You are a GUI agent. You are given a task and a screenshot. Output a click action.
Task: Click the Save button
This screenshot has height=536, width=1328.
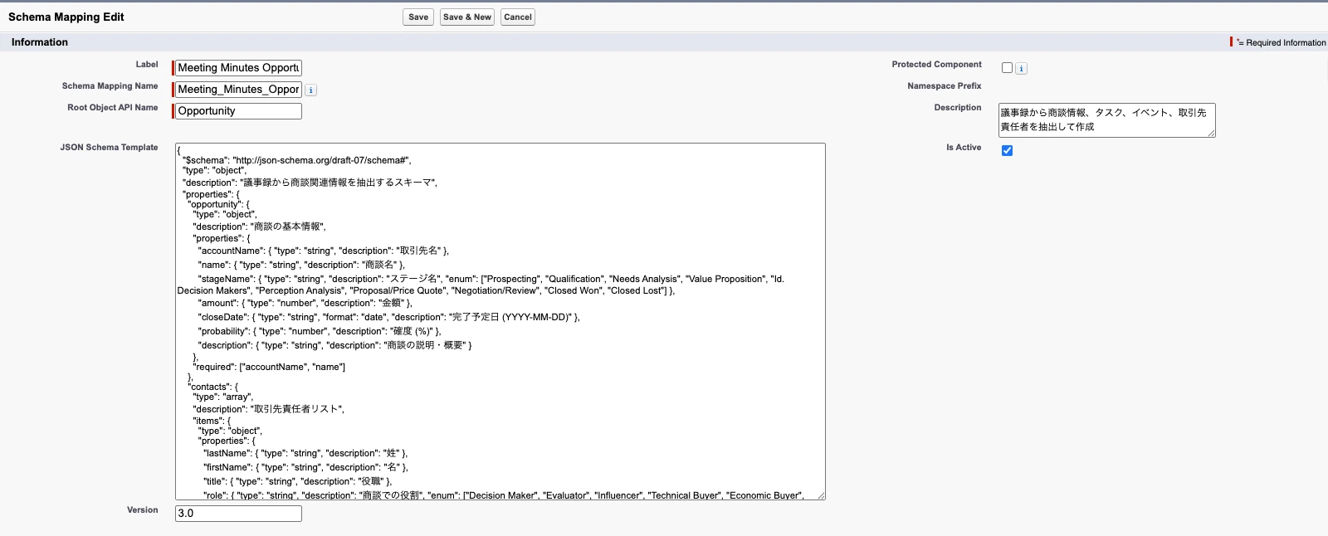tap(418, 17)
